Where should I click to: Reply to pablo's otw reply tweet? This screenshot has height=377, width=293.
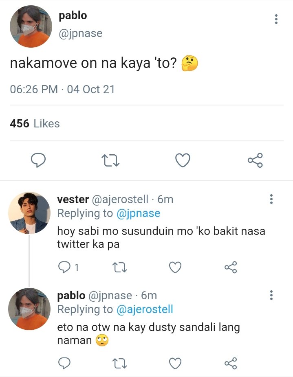tap(64, 363)
